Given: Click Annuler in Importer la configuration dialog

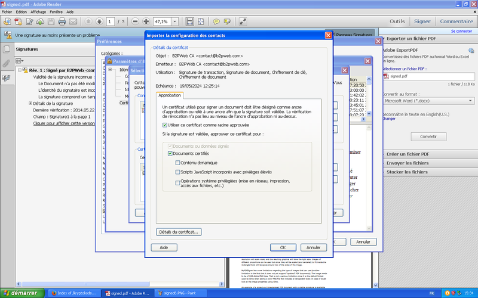Looking at the screenshot, I should pyautogui.click(x=313, y=247).
